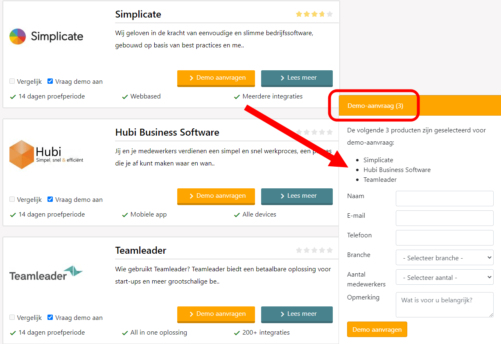Click the Webbased feature text
This screenshot has height=344, width=501.
coord(145,96)
